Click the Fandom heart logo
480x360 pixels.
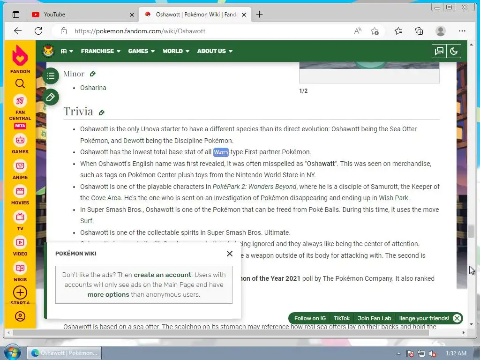pyautogui.click(x=20, y=55)
